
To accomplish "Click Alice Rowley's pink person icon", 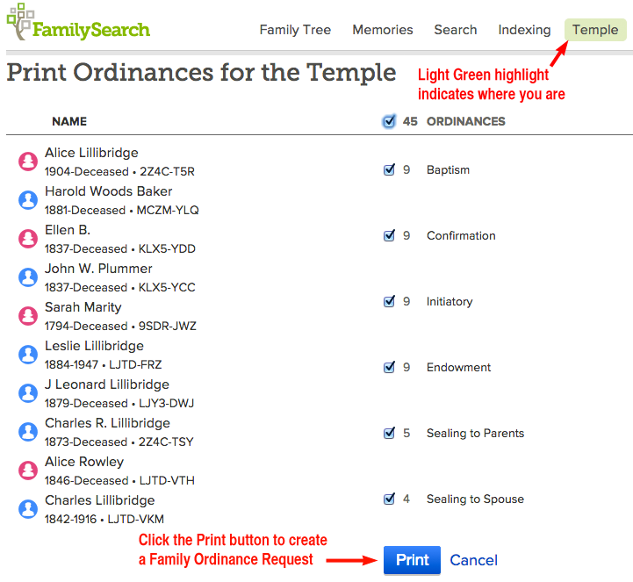I will (28, 471).
